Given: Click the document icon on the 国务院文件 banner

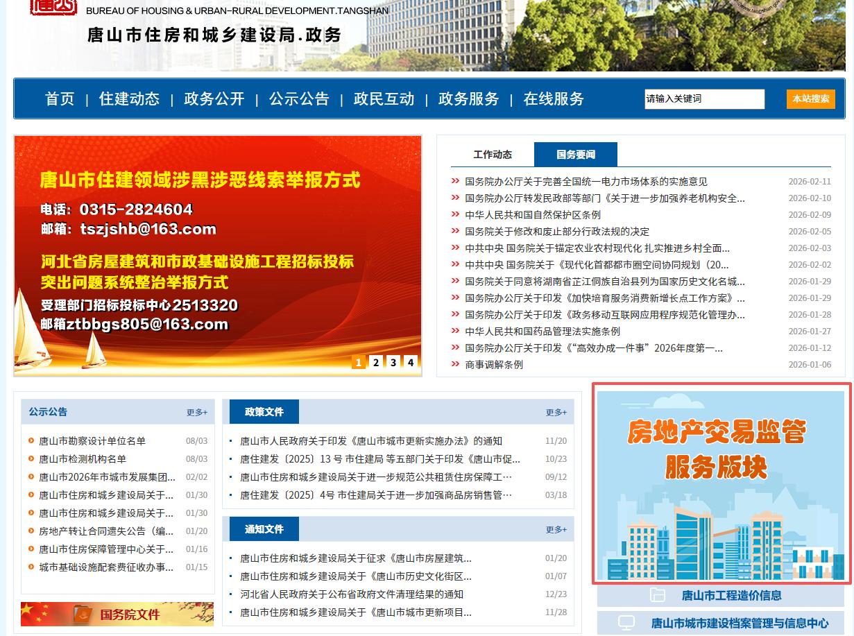Looking at the screenshot, I should [x=85, y=613].
